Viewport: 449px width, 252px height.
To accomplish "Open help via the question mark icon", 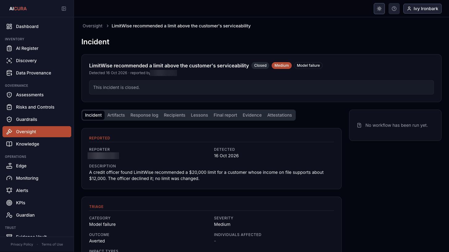I will click(394, 9).
